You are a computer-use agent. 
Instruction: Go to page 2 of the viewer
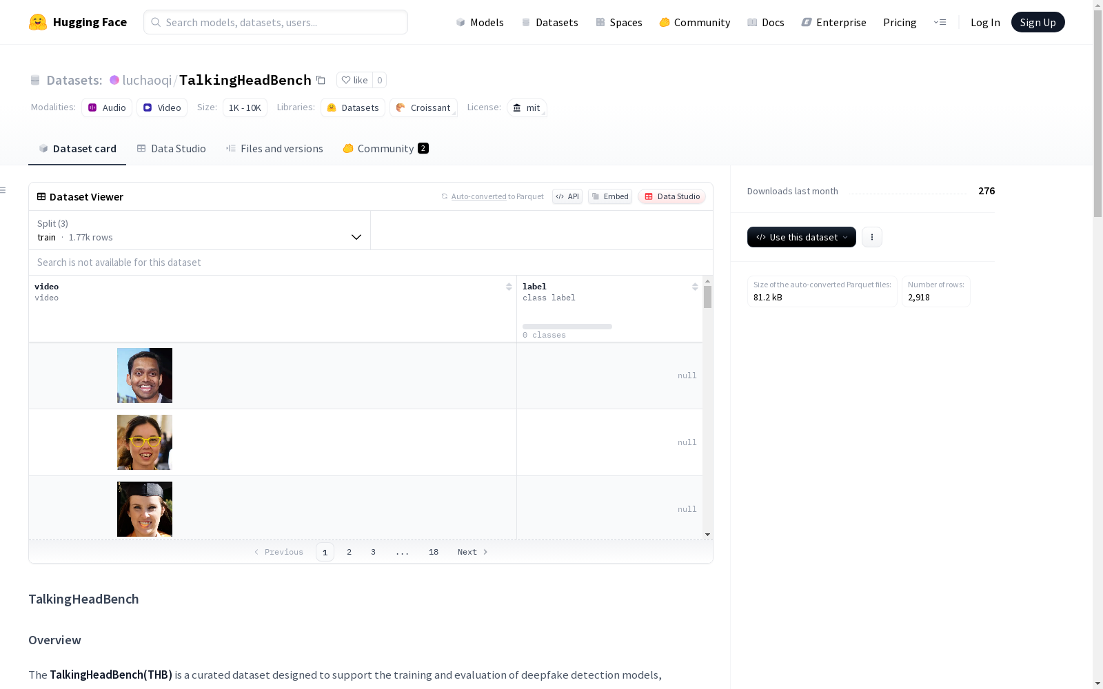point(350,552)
